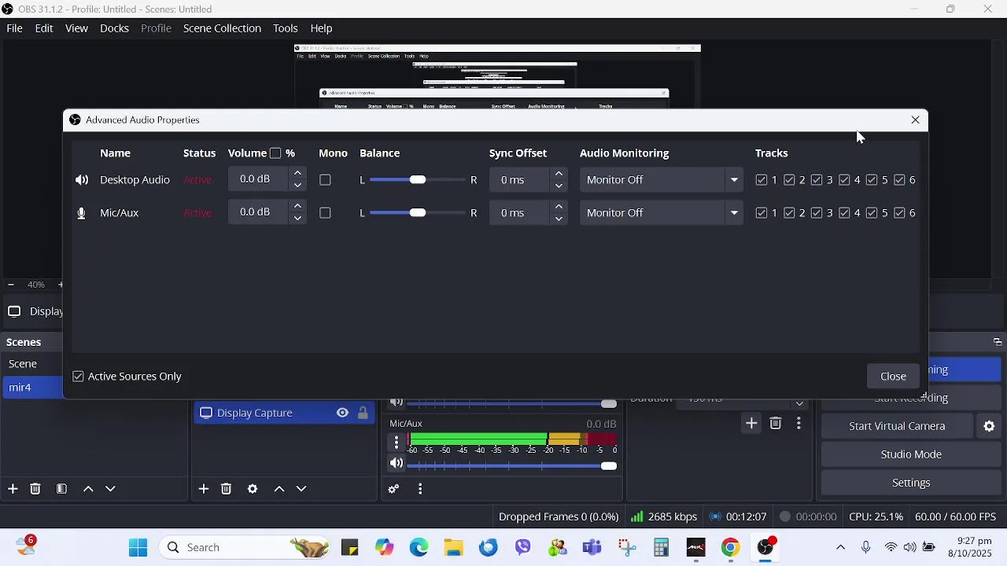1007x566 pixels.
Task: Open source properties gear icon
Action: (253, 489)
